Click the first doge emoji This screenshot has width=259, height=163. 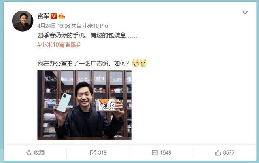(135, 63)
